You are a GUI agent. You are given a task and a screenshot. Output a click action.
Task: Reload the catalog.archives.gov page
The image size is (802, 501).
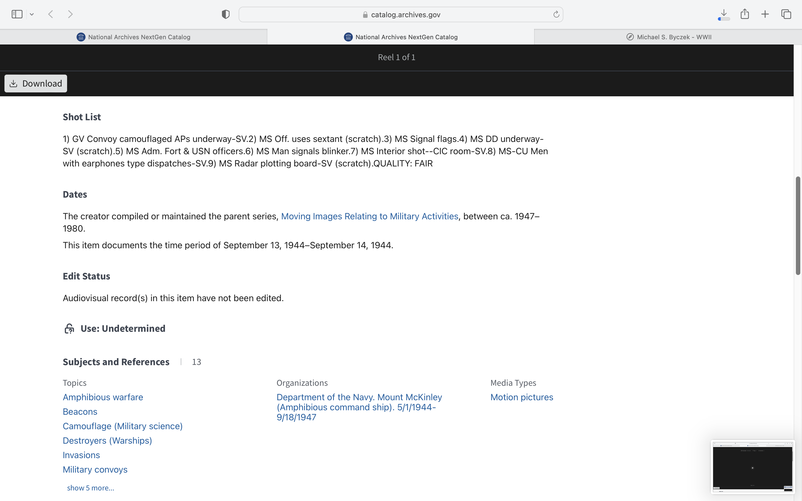[x=556, y=14]
